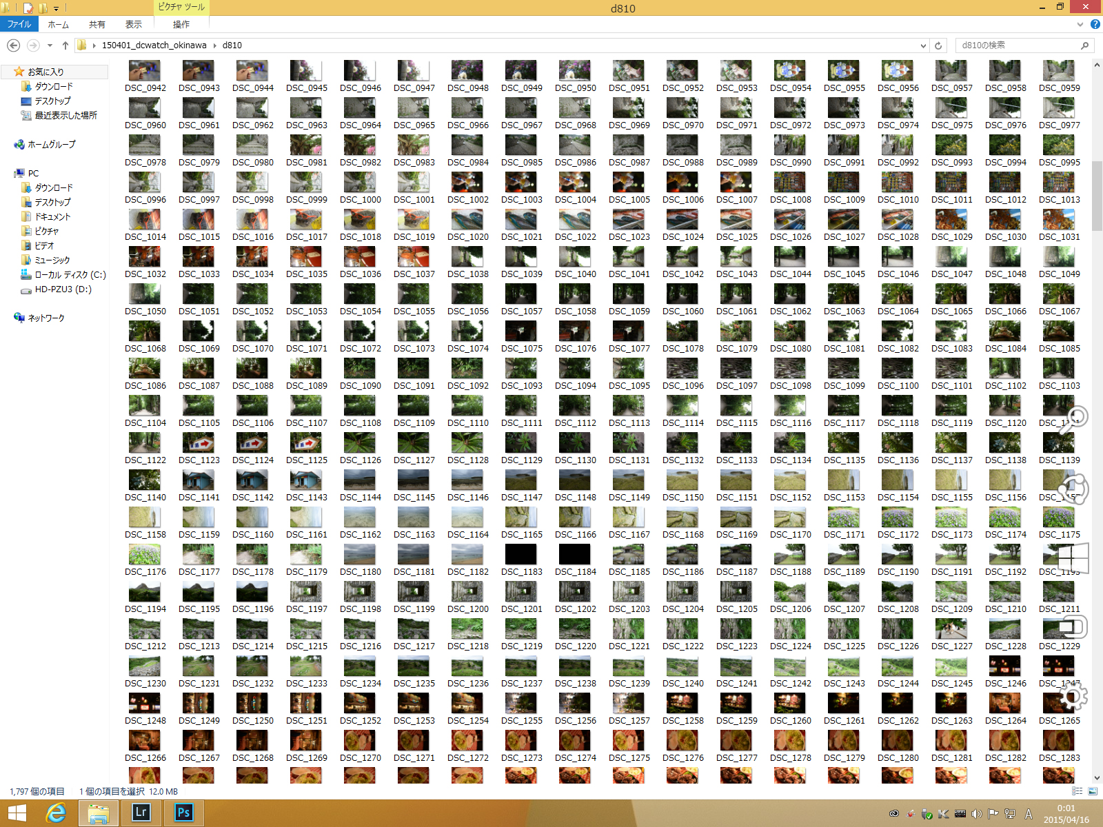Open the Settings charm gear
The image size is (1103, 827).
[1073, 697]
